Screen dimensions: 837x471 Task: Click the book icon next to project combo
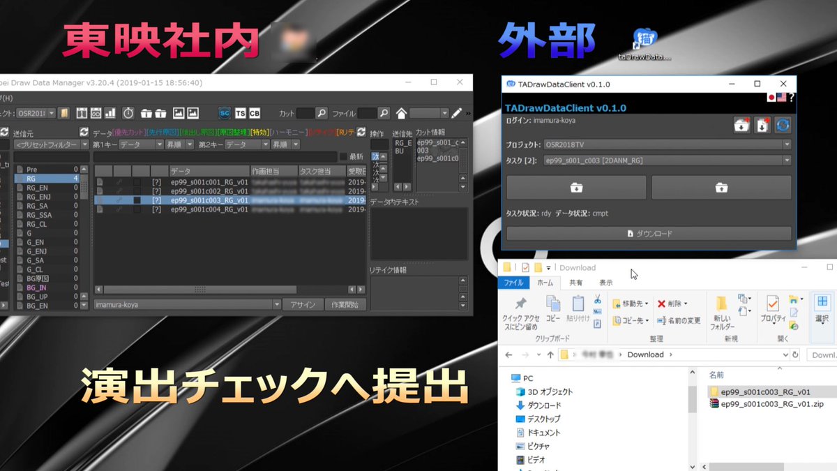click(x=63, y=113)
